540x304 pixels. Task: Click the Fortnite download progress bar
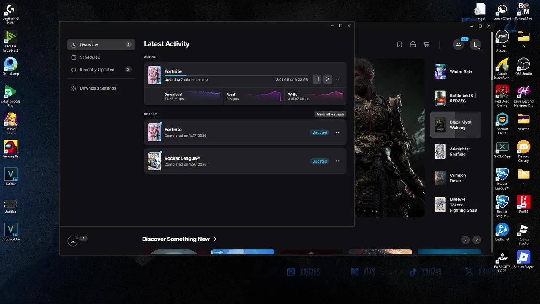click(x=236, y=76)
